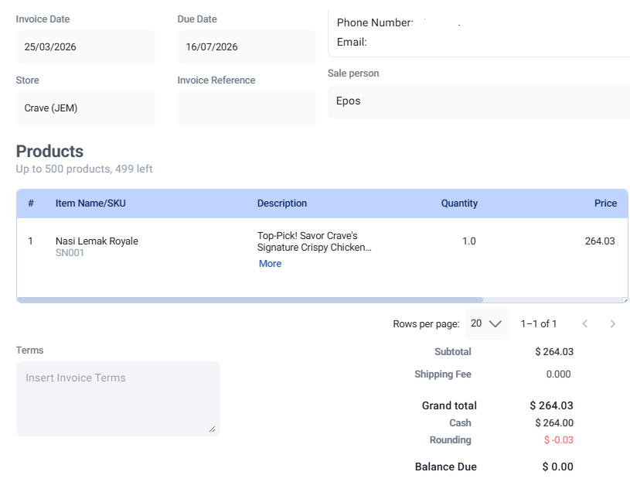Go to next page of products
The width and height of the screenshot is (630, 482).
pos(613,324)
